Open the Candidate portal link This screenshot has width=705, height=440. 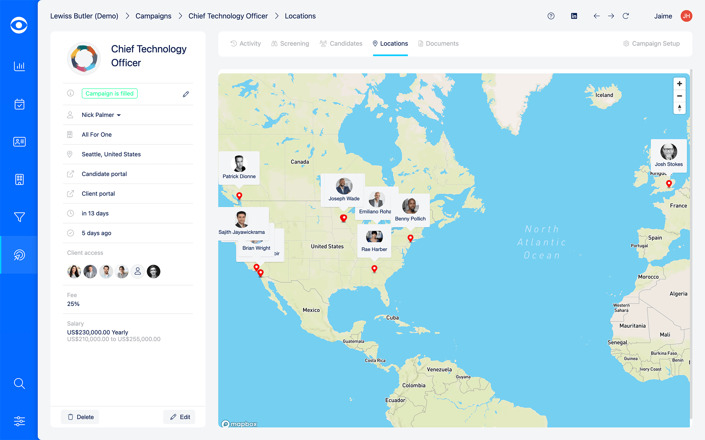coord(104,174)
